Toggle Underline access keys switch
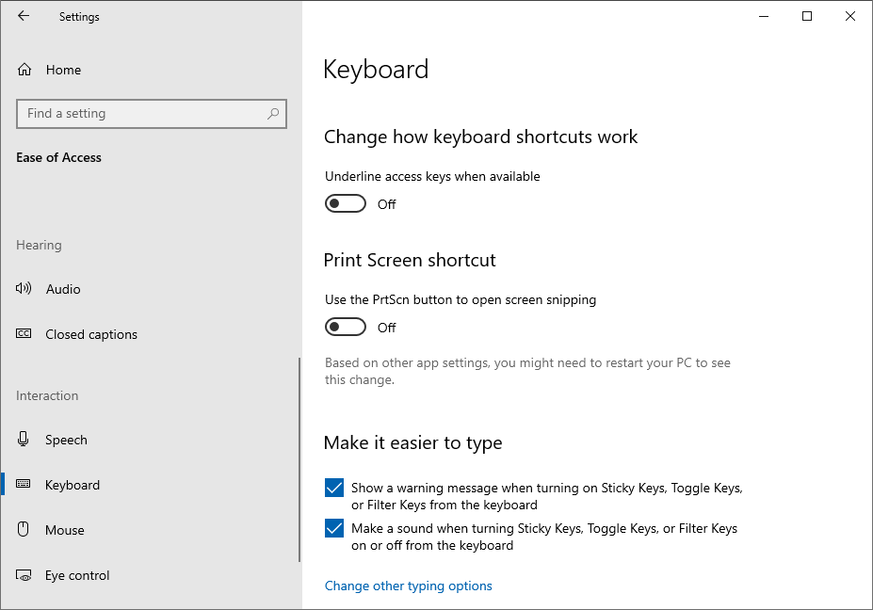873x610 pixels. click(x=346, y=203)
